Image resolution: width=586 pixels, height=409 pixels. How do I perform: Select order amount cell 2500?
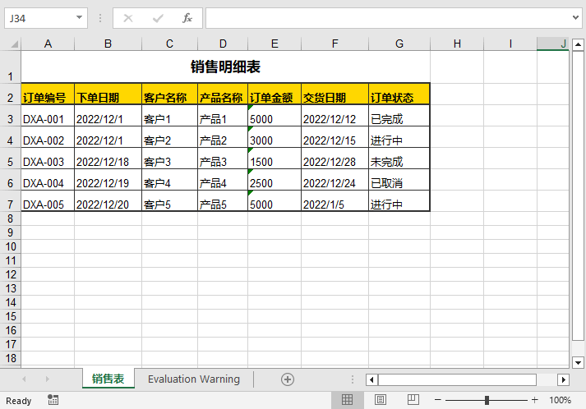coord(275,179)
